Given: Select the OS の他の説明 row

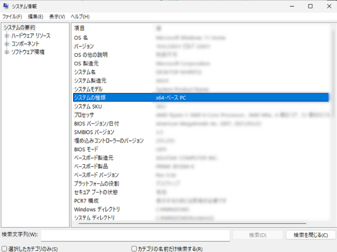Looking at the screenshot, I should click(x=201, y=55).
